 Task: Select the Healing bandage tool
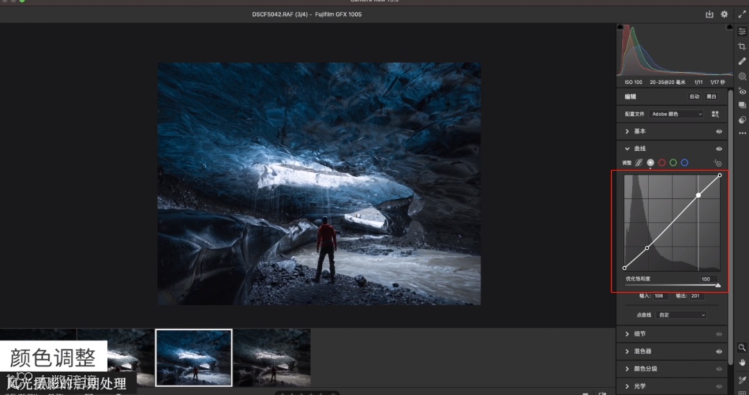[x=742, y=61]
